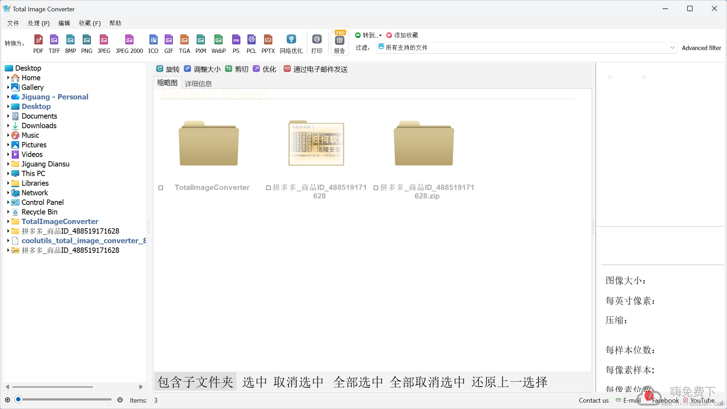Open the 编辑 menu
This screenshot has height=409, width=727.
coord(64,23)
